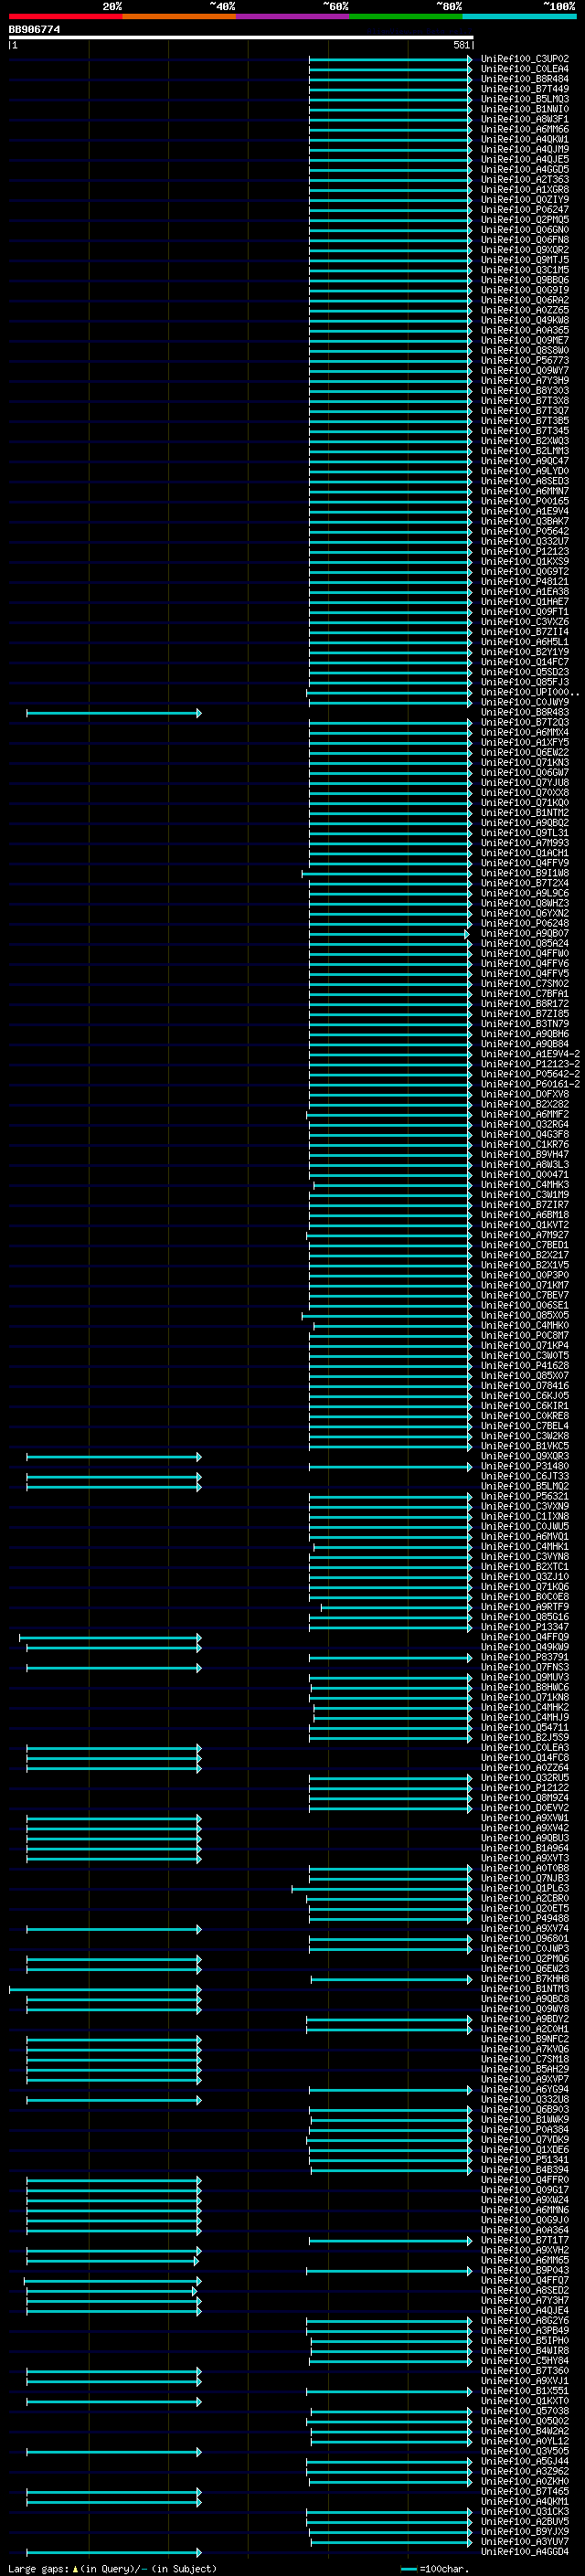Viewport: 585px width, 2576px height.
Task: Open hit UniRef100_C3UP02
Action: click(x=524, y=59)
